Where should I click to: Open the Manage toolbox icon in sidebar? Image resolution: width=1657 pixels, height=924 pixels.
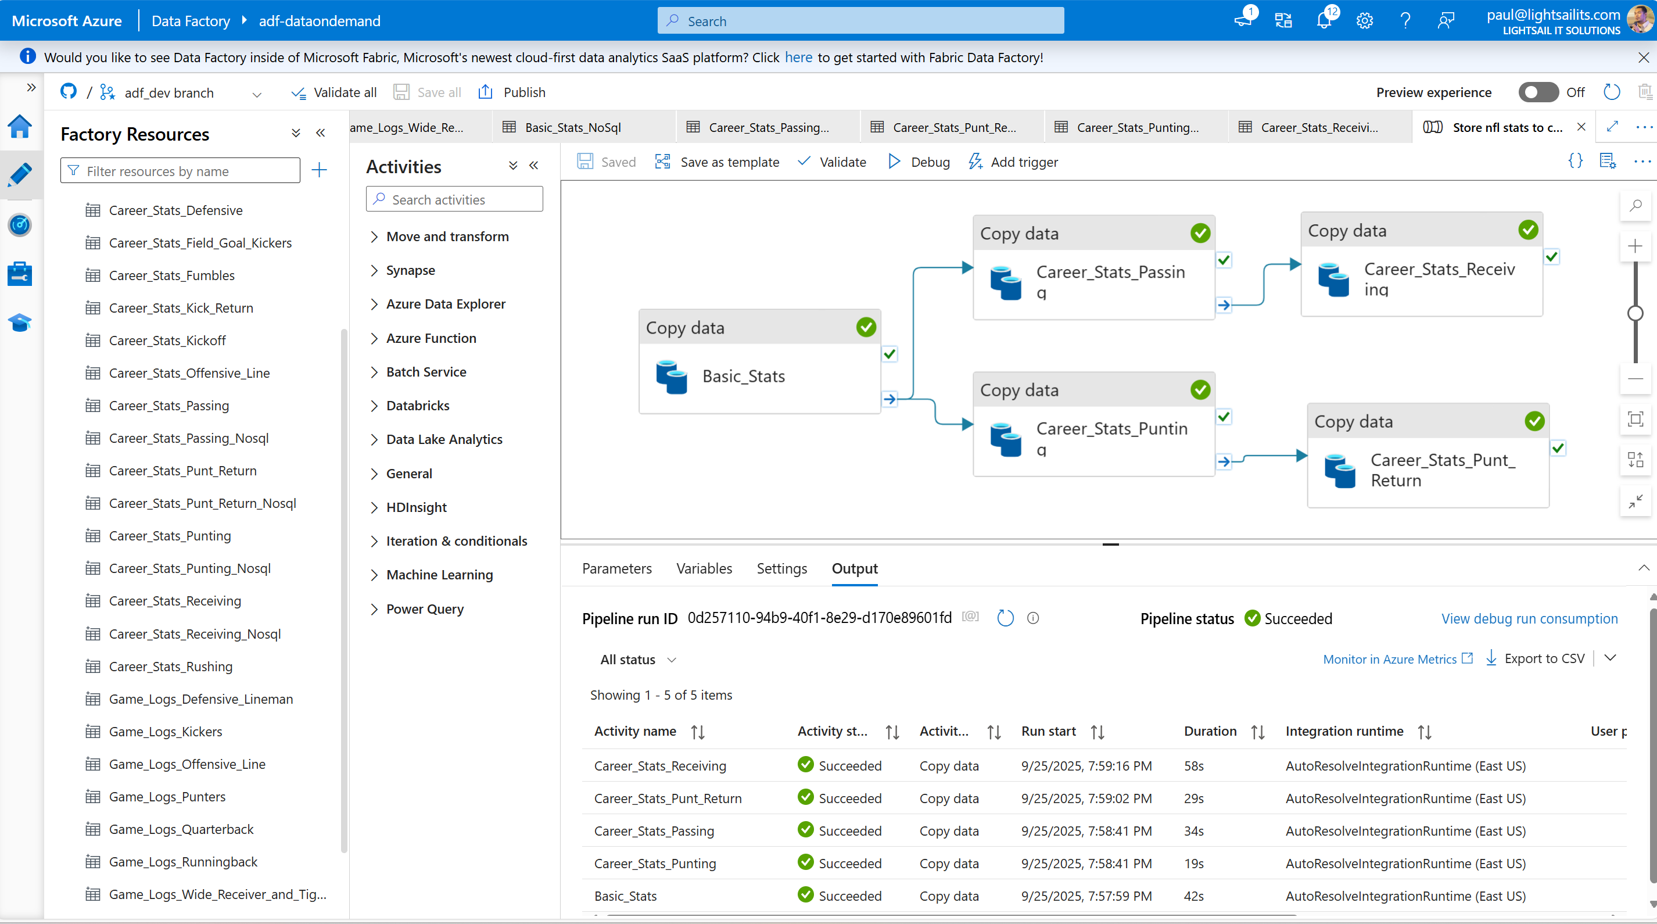[20, 274]
